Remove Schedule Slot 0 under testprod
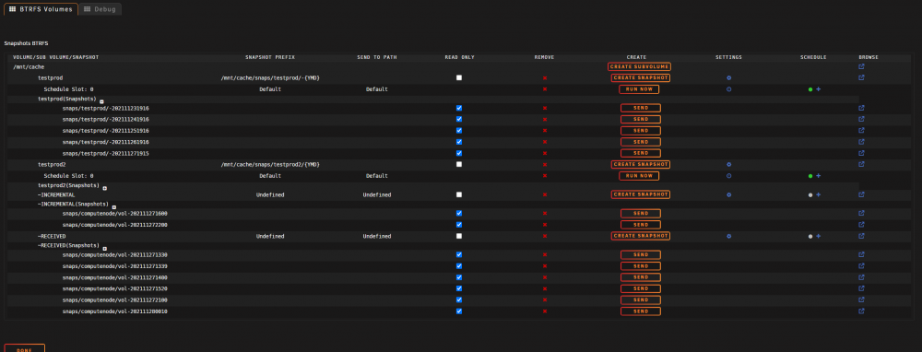922x352 pixels. 545,89
